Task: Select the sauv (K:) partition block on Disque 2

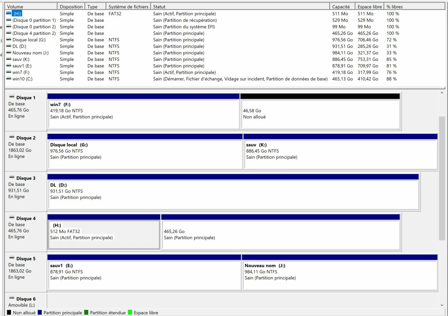Action: point(340,151)
